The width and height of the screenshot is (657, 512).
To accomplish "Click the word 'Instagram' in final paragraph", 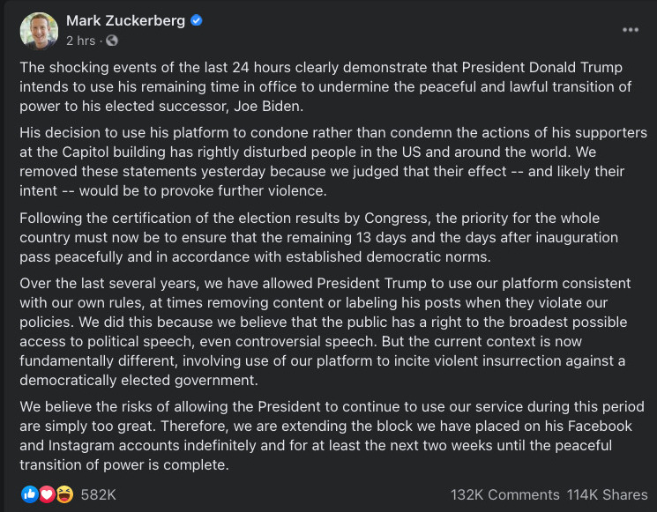I will [81, 445].
